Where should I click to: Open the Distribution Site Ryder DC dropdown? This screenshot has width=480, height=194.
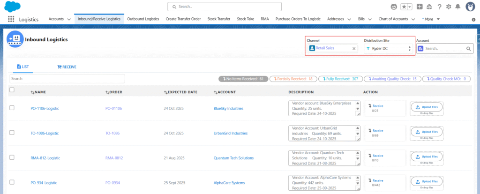[x=389, y=48]
